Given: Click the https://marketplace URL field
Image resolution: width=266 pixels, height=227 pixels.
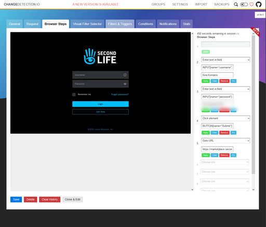Looking at the screenshot, I should [x=217, y=149].
